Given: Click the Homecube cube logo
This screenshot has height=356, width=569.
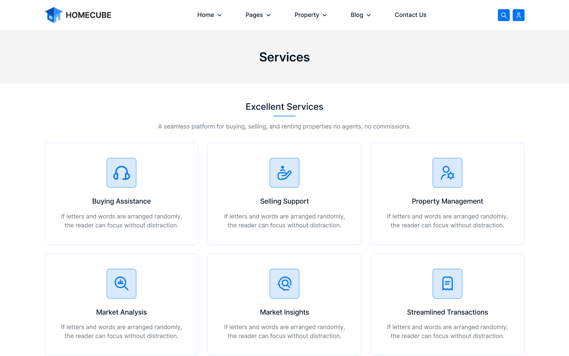Looking at the screenshot, I should (x=54, y=15).
